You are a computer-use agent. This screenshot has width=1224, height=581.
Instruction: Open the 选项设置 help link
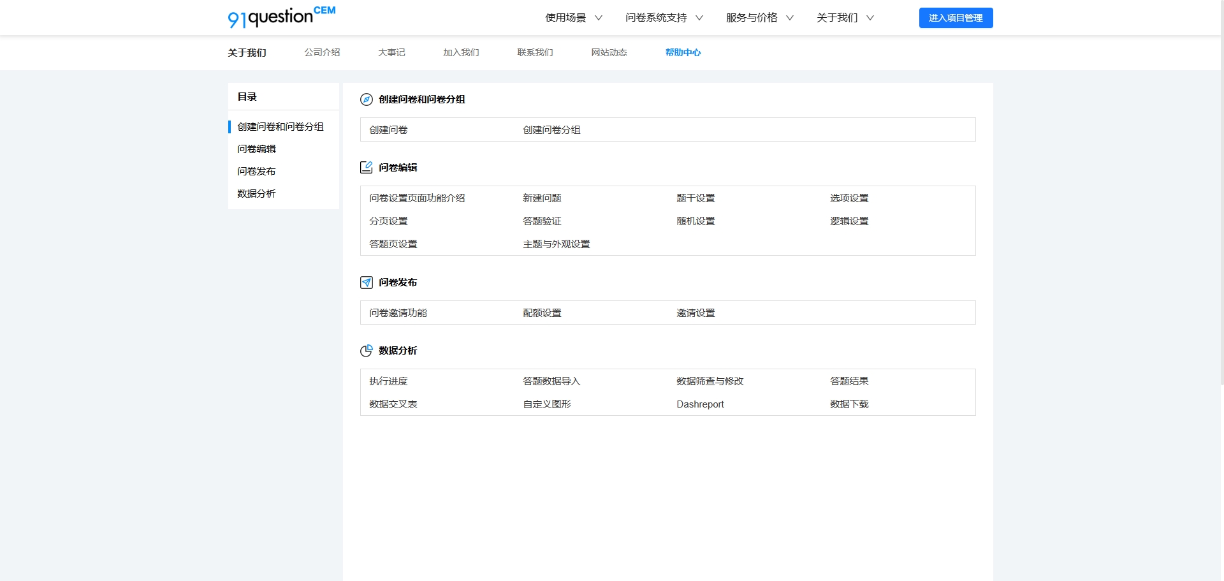(x=849, y=198)
